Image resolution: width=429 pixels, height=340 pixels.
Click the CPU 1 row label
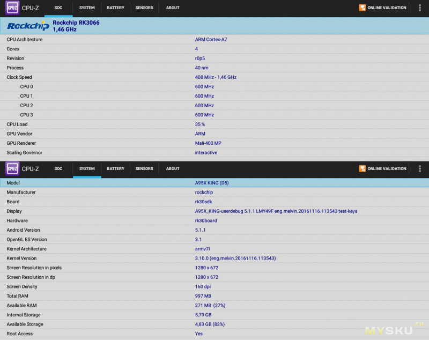coord(26,96)
